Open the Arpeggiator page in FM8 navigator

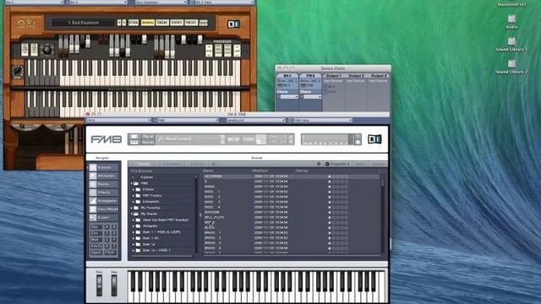pyautogui.click(x=104, y=201)
